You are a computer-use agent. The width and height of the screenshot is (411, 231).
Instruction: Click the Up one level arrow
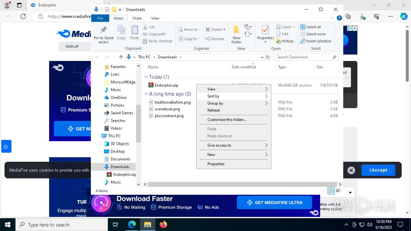121,57
